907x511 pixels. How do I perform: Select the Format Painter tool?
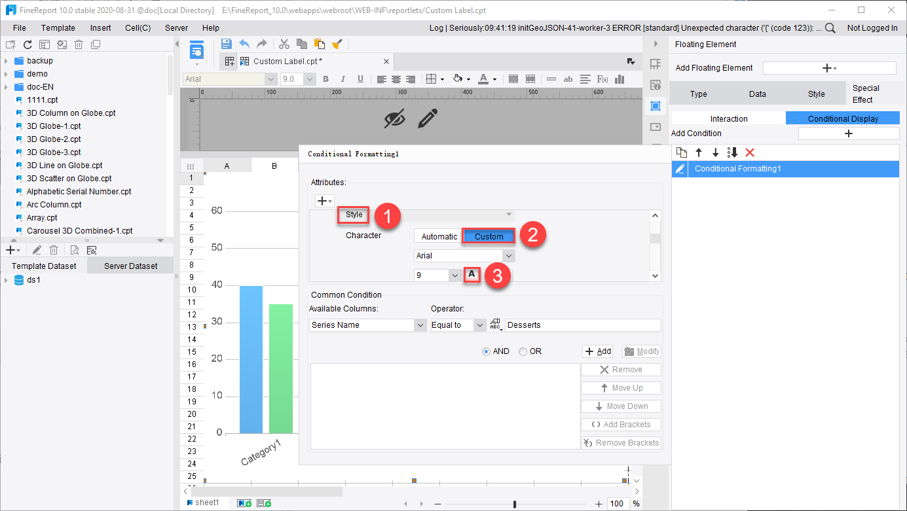(336, 43)
